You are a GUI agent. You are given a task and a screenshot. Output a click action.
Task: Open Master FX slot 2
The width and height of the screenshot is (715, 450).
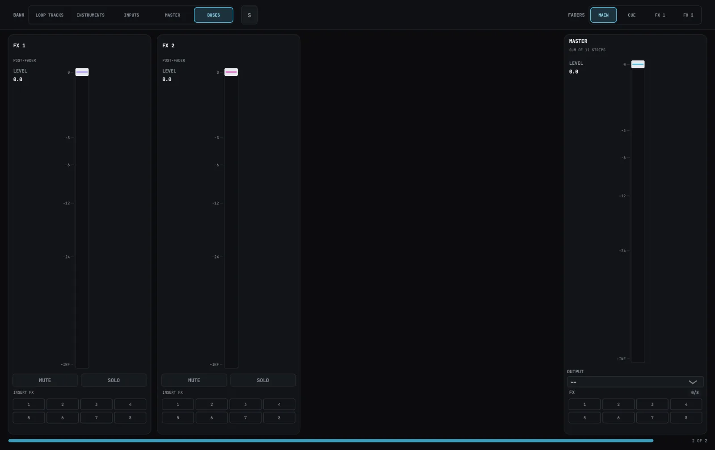point(618,404)
